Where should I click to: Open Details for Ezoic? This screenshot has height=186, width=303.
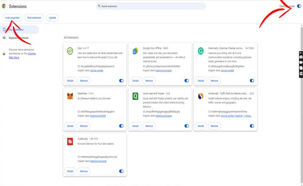click(70, 81)
